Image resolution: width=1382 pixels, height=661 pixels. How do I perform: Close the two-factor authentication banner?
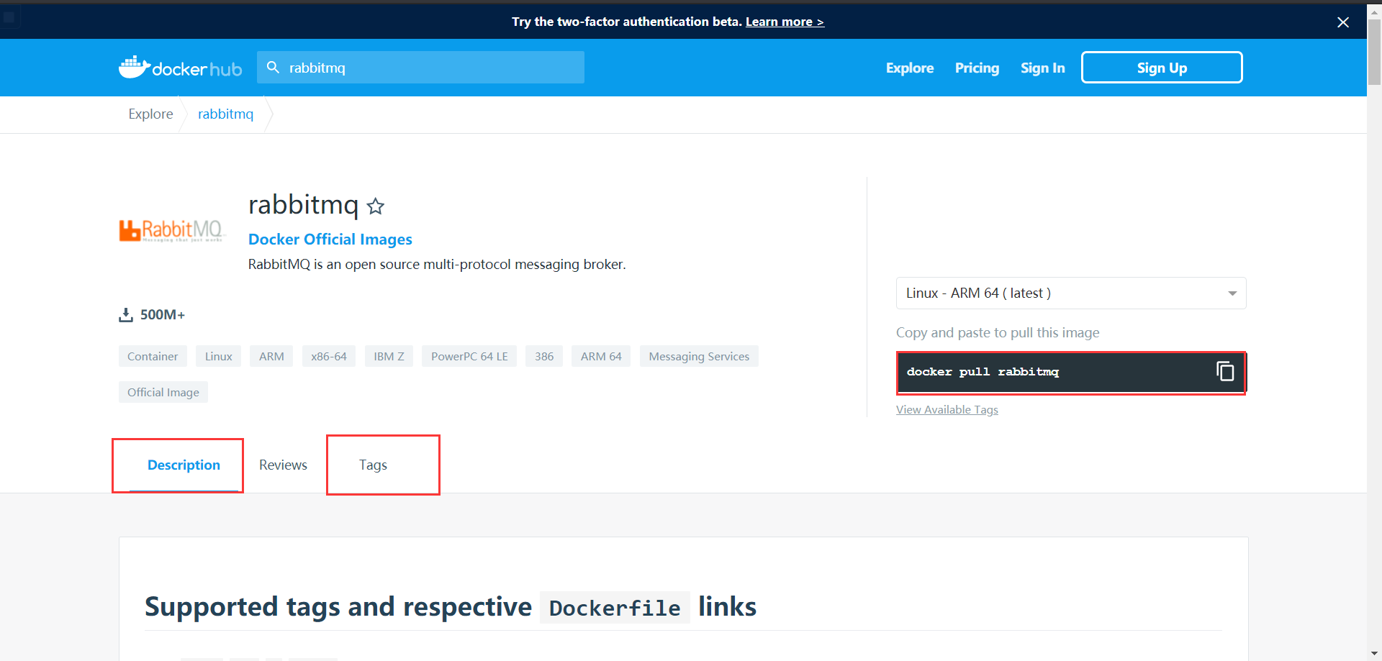tap(1343, 22)
